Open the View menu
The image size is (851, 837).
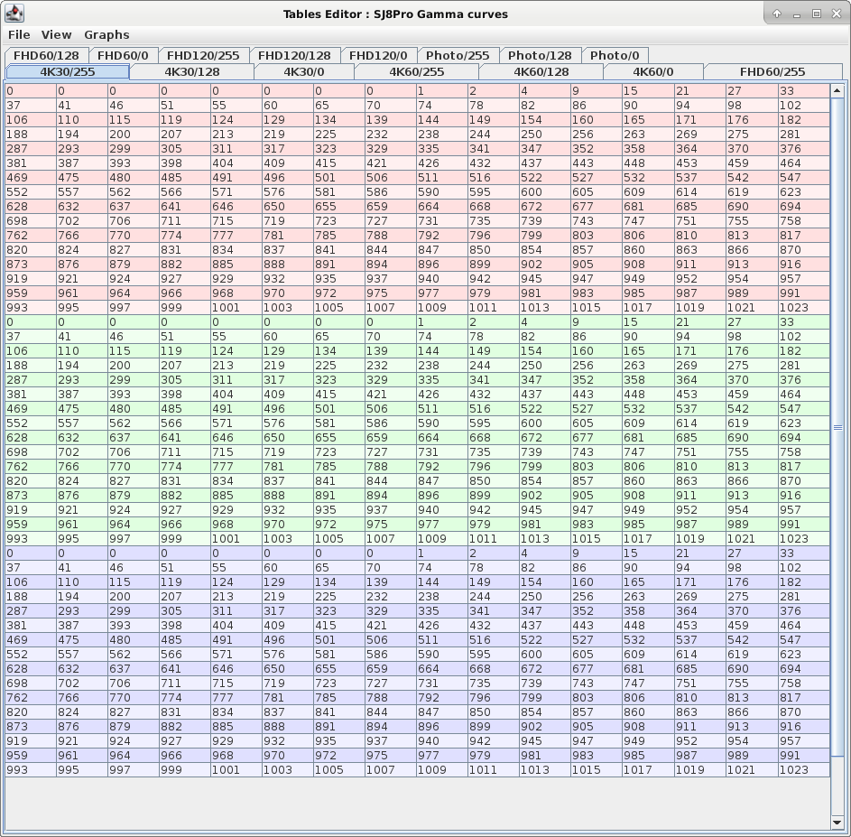coord(57,34)
